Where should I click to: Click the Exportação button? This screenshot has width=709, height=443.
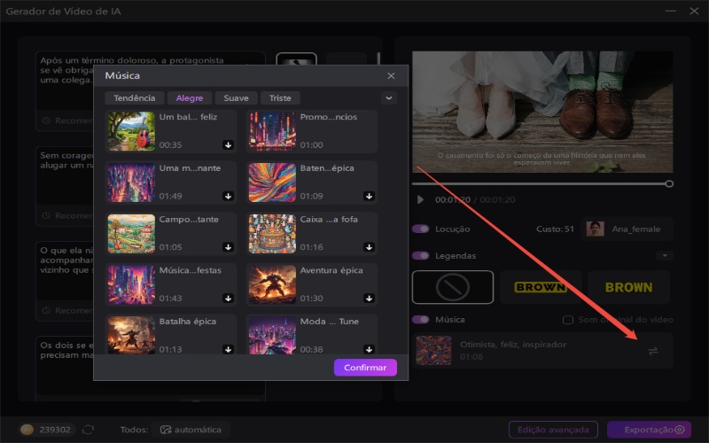click(650, 430)
